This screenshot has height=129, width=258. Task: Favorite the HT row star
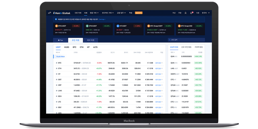click(x=57, y=74)
